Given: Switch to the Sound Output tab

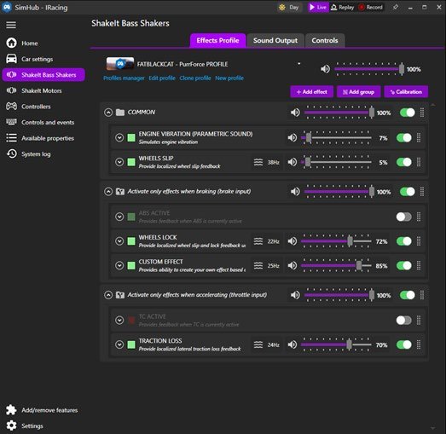Looking at the screenshot, I should (275, 41).
